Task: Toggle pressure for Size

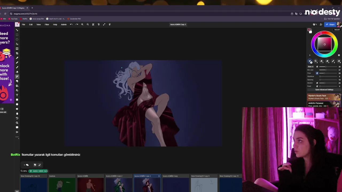Action: coord(317,67)
